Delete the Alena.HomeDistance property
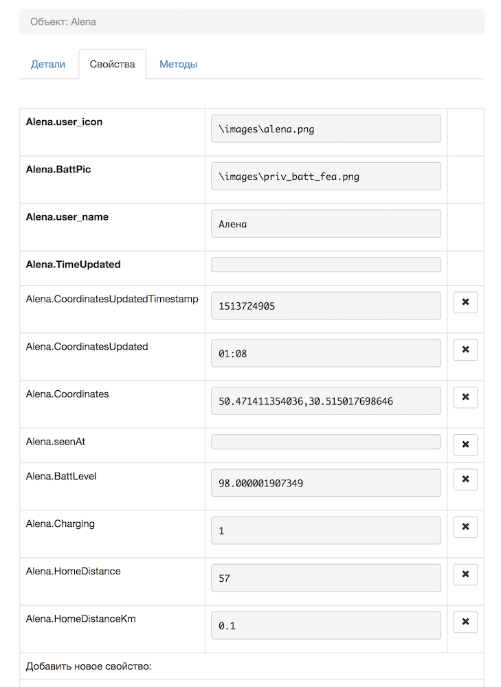The height and width of the screenshot is (687, 501). pos(465,574)
